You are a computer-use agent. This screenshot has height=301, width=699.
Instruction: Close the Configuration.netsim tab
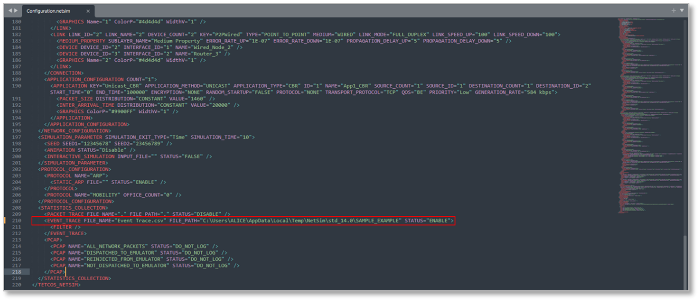[88, 11]
